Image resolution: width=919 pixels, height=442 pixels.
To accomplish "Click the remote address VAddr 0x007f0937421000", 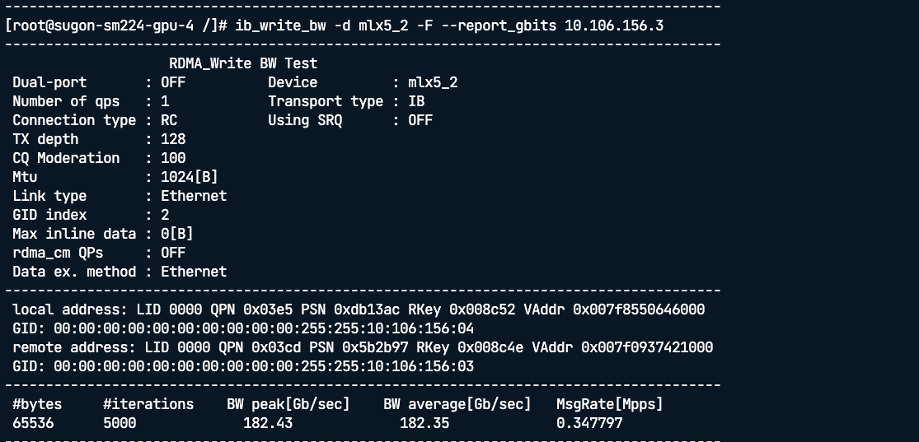I will (x=647, y=347).
